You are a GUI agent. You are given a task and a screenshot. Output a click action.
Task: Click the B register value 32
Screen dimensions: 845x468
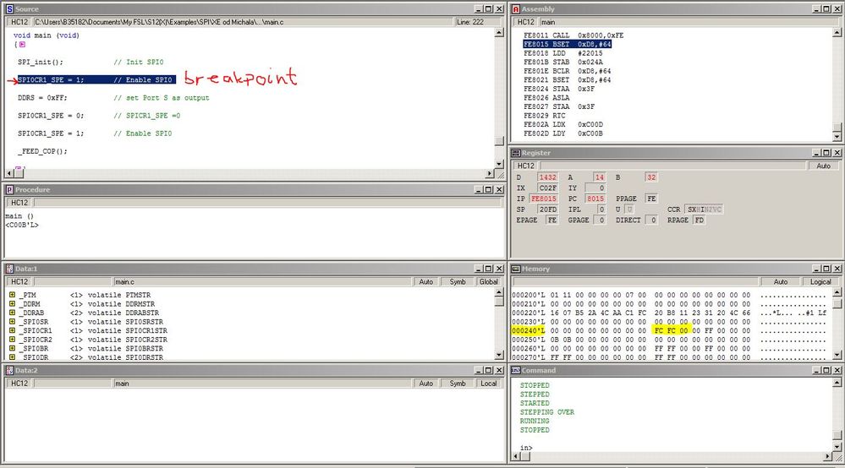click(651, 177)
